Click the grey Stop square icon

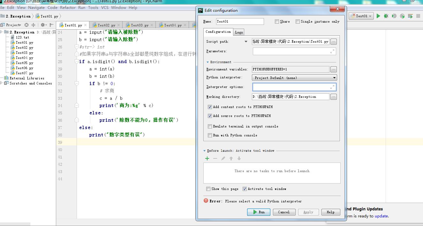418,16
